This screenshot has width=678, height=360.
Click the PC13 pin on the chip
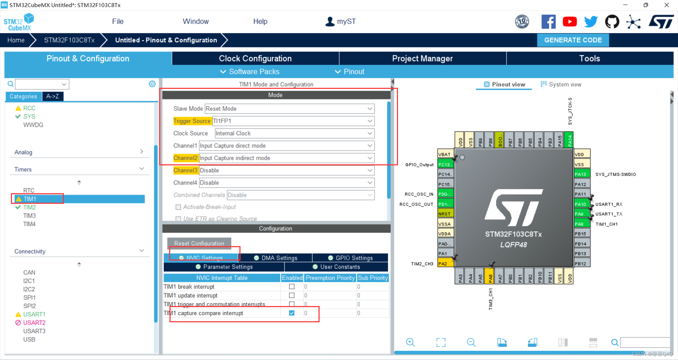coord(446,164)
